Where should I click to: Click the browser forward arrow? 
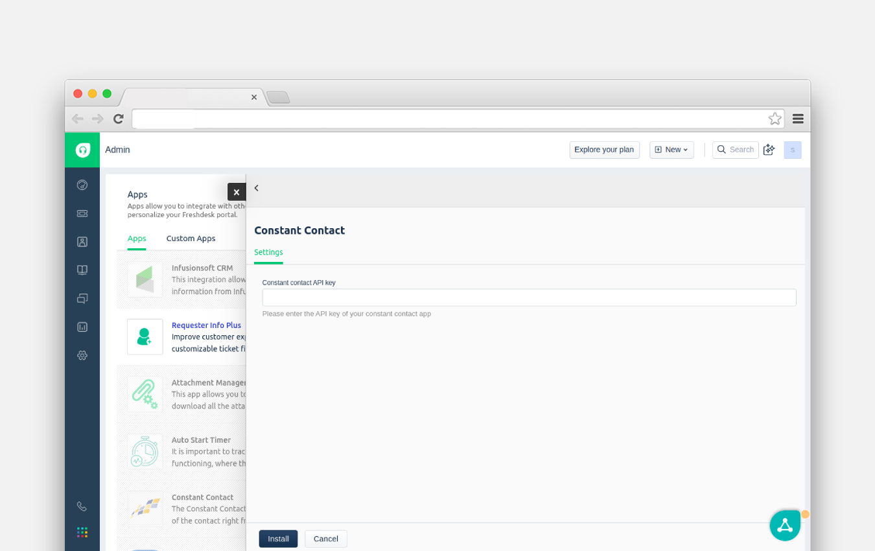pyautogui.click(x=98, y=119)
